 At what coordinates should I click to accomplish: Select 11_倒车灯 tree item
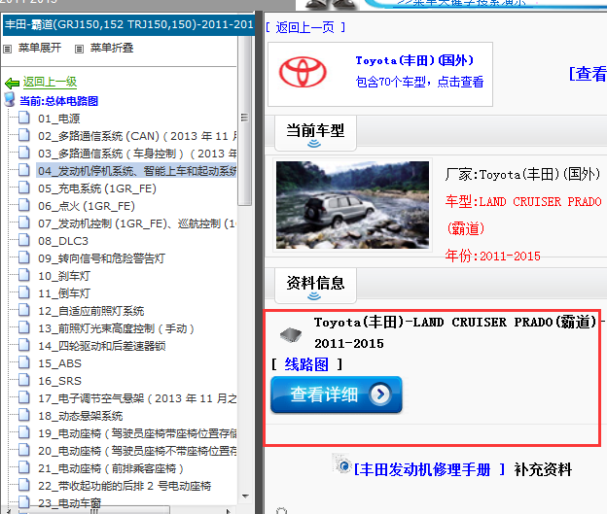(x=64, y=293)
